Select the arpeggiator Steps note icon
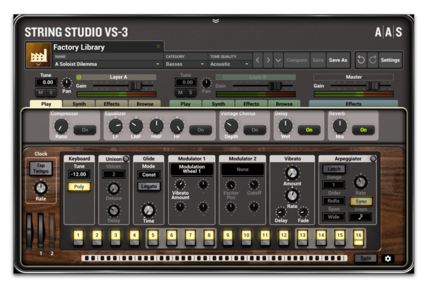Viewport: 428px width, 288px height. pos(361,217)
